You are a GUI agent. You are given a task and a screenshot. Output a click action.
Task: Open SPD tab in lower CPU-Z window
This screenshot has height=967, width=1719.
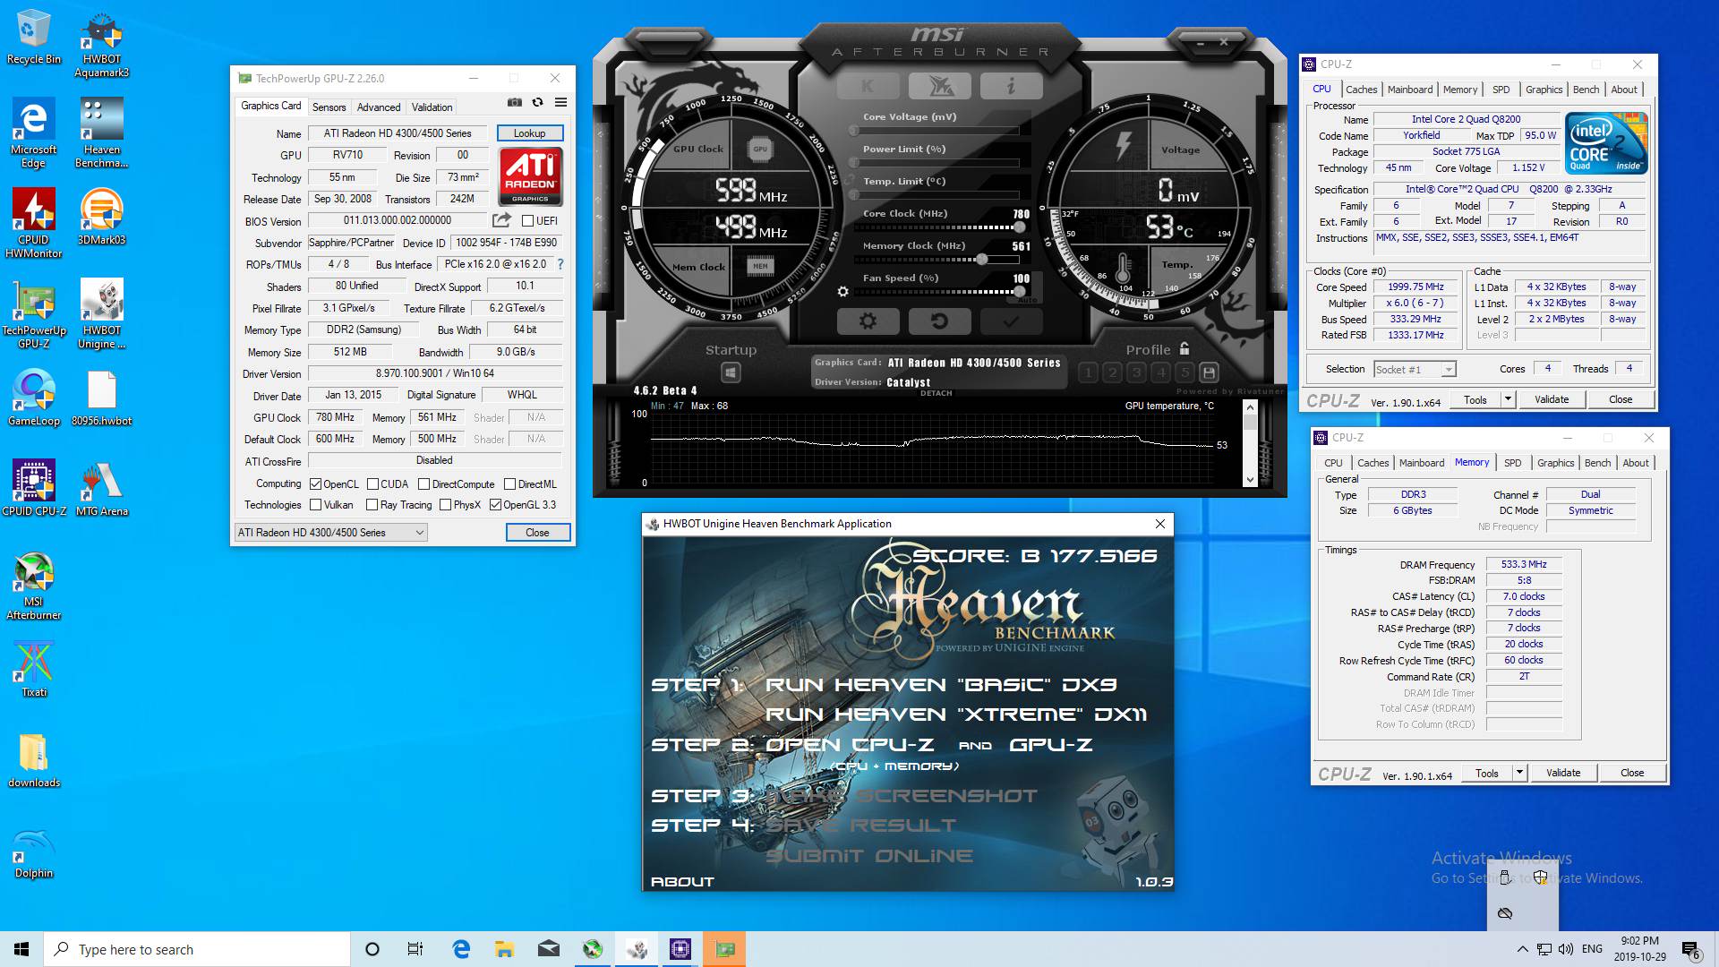1512,463
